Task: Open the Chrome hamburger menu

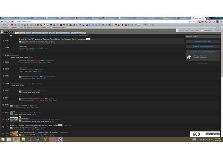Action: pyautogui.click(x=221, y=21)
